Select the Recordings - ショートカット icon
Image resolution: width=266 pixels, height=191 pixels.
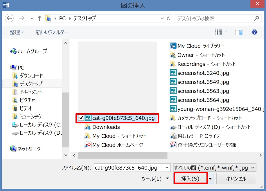pyautogui.click(x=173, y=64)
